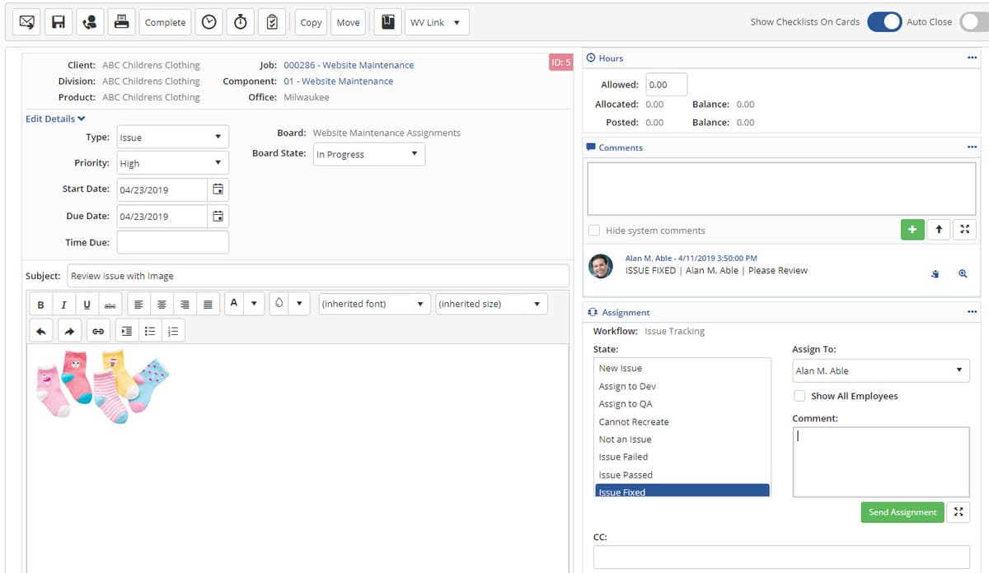989x573 pixels.
Task: Click the socks image in editor
Action: click(103, 385)
